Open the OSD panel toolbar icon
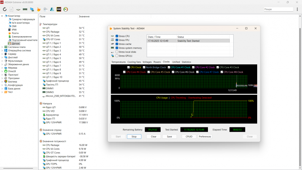 click(x=59, y=9)
